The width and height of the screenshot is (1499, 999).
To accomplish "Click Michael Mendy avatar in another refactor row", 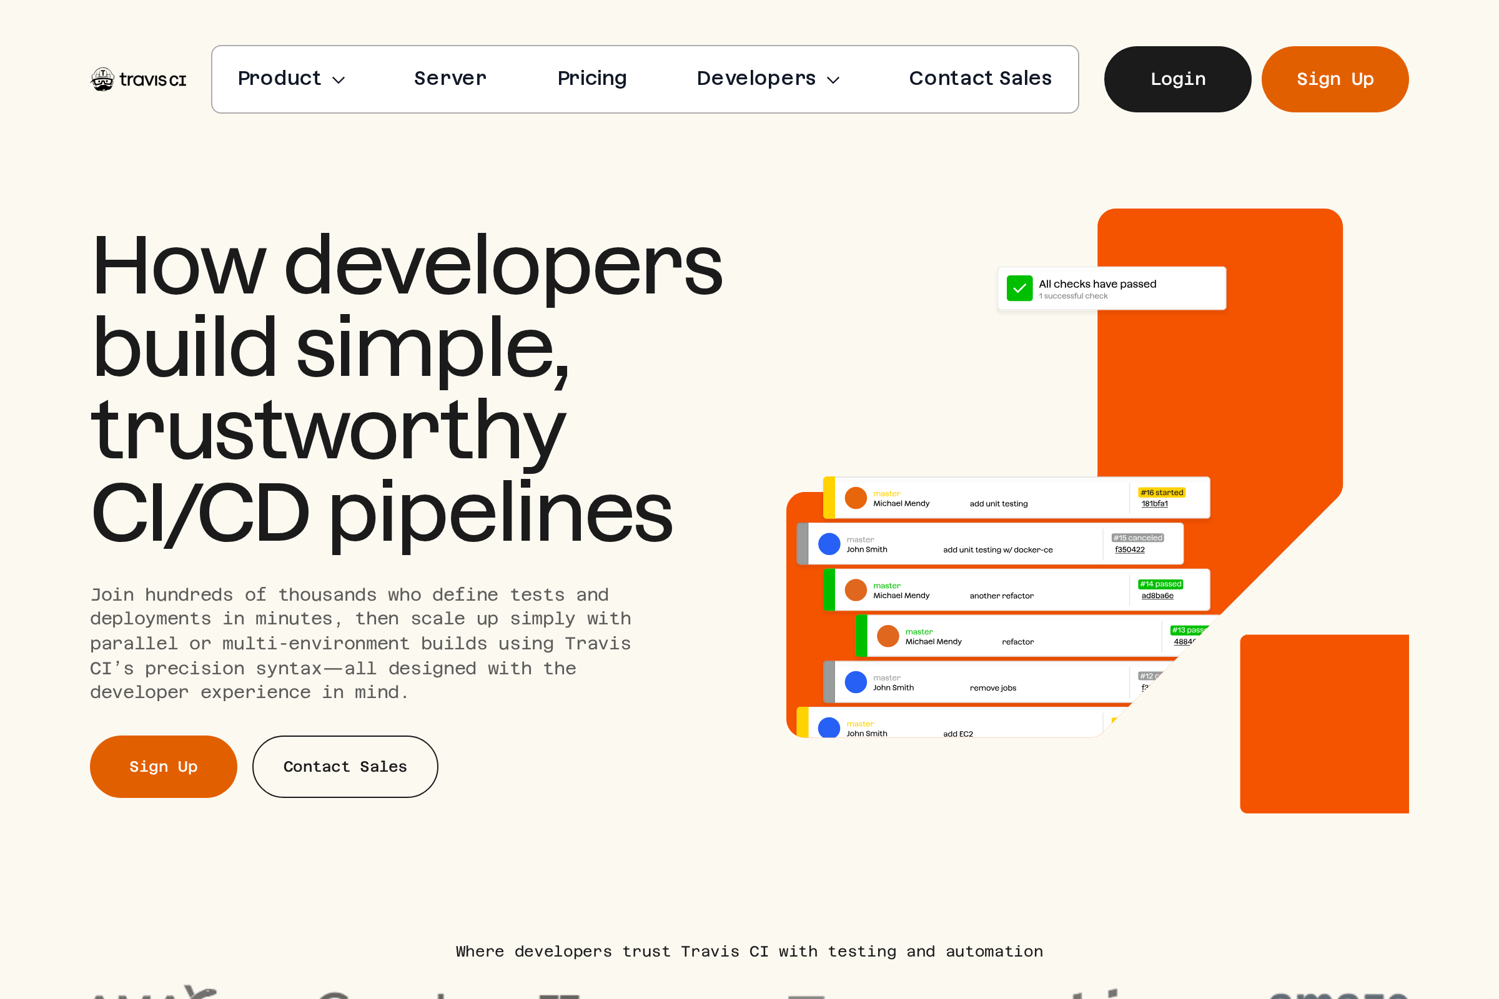I will click(855, 590).
